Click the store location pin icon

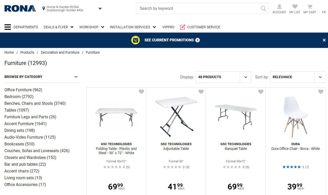click(x=44, y=8)
